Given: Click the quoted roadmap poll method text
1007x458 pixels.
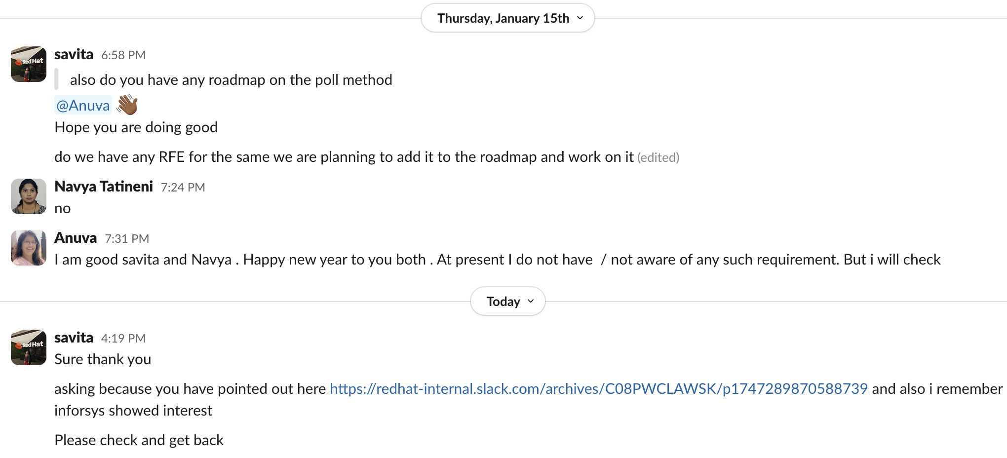Looking at the screenshot, I should (x=231, y=80).
